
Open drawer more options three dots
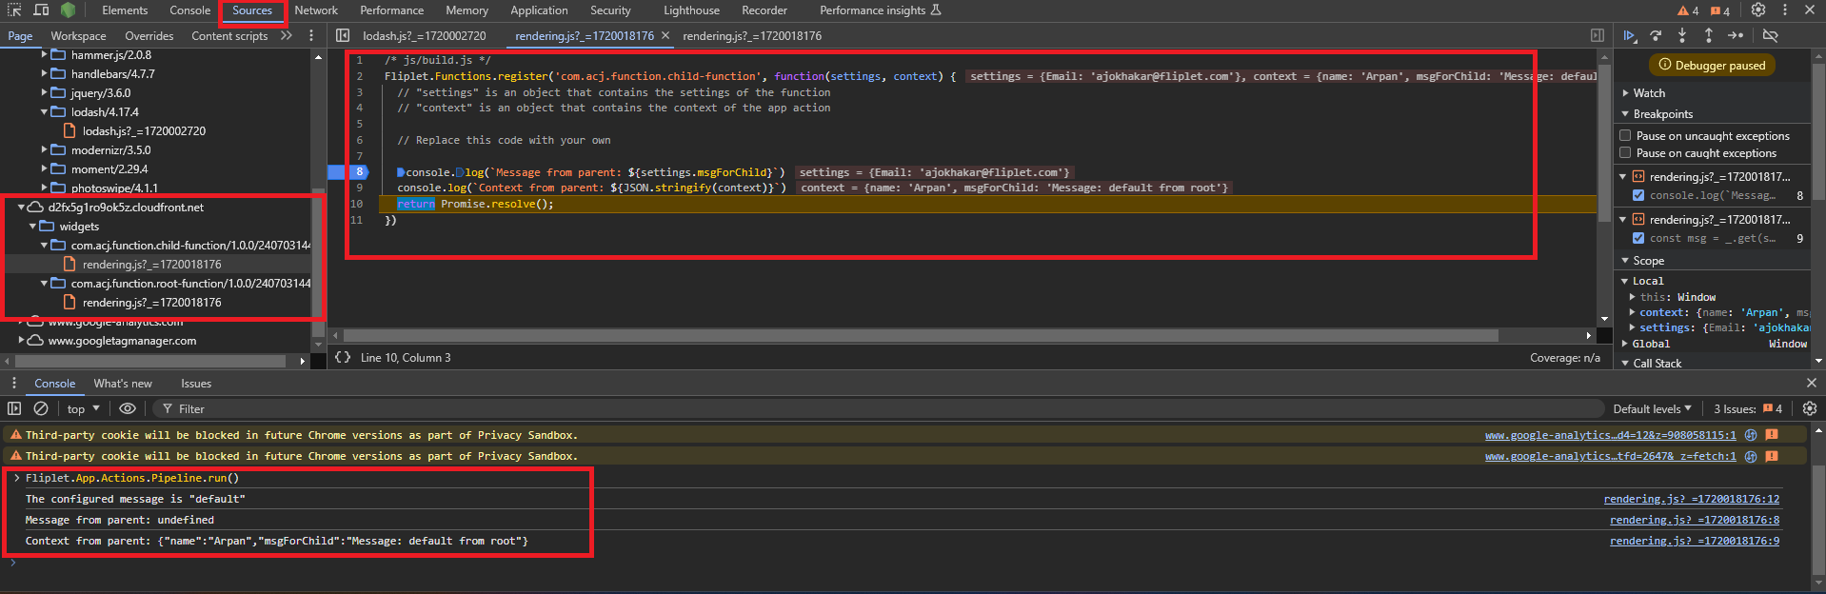[x=14, y=384]
